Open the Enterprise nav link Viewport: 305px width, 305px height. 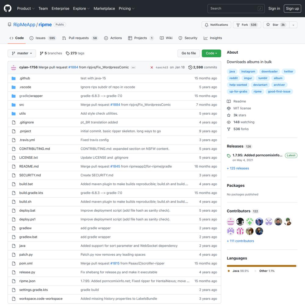point(60,8)
